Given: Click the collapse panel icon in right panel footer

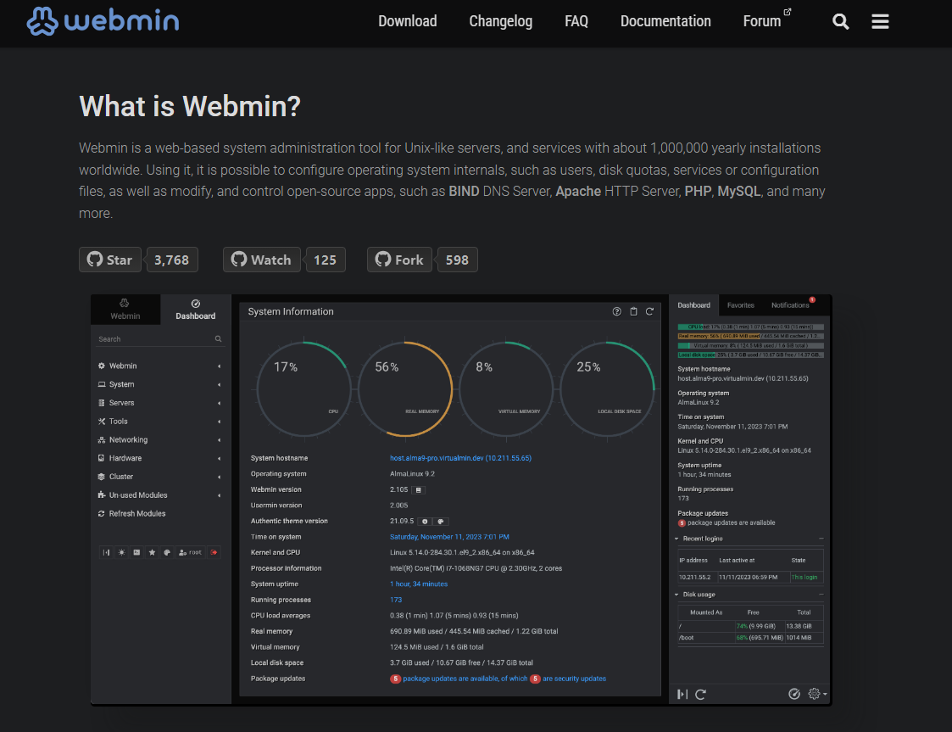Looking at the screenshot, I should [682, 695].
